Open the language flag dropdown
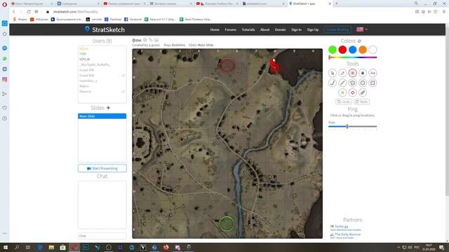The image size is (449, 252). (362, 29)
